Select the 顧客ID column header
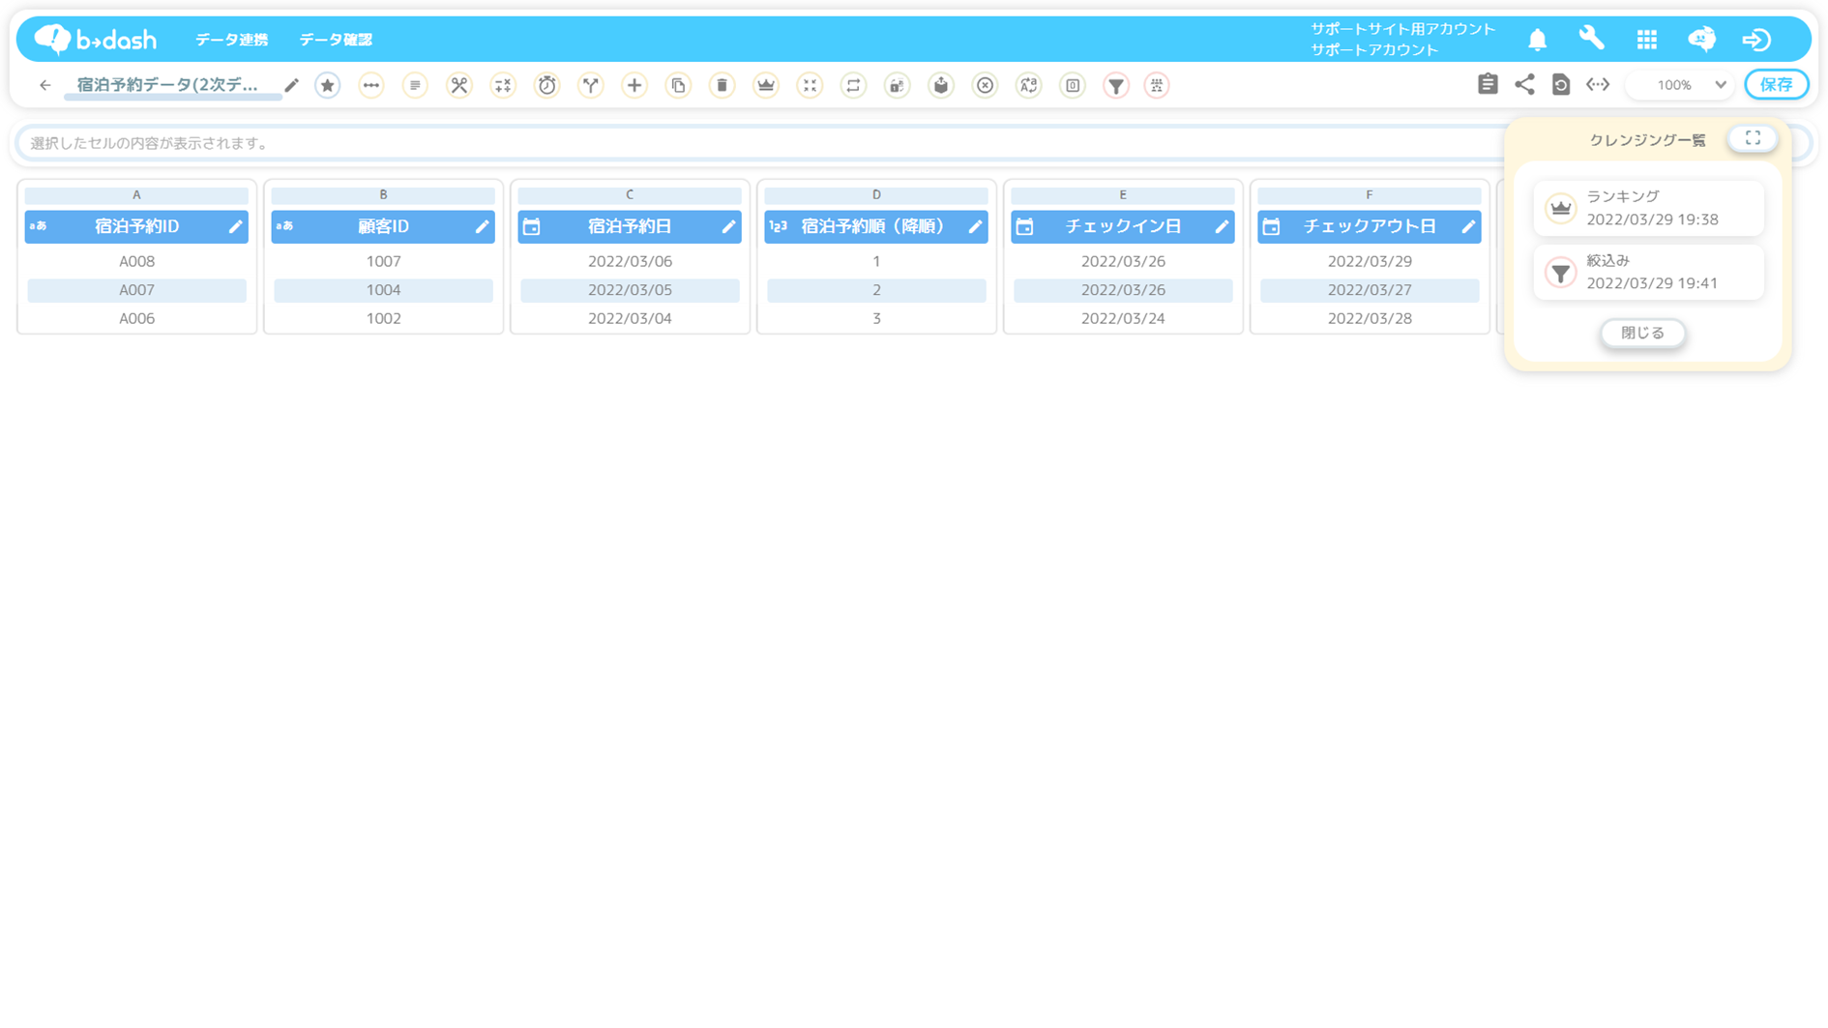 click(383, 226)
